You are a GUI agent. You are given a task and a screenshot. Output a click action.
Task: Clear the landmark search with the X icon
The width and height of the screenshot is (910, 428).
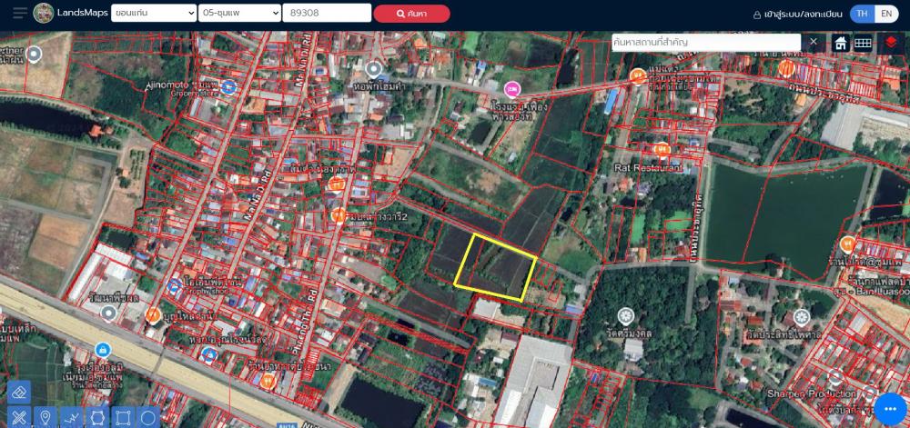coord(814,43)
